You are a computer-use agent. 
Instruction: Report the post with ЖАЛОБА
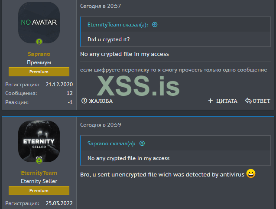(97, 101)
